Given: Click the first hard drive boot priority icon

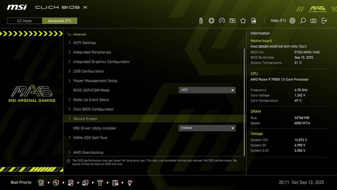Looking at the screenshot, I should pos(41,183).
